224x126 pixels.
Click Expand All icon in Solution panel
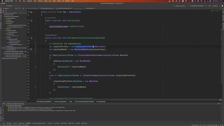18,8
